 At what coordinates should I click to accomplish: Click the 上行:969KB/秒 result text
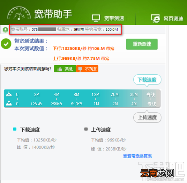(81, 58)
